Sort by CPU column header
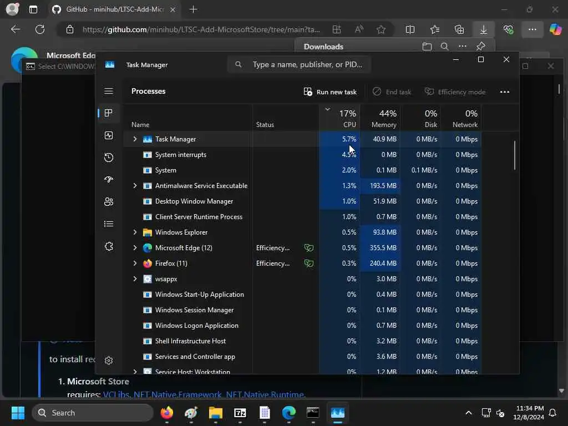This screenshot has height=426, width=568. 340,119
